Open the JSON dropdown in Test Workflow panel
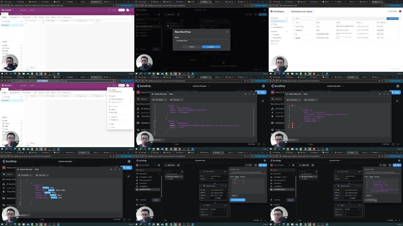 (x=234, y=196)
